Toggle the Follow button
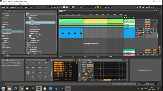This screenshot has width=163, height=91. 3,7
